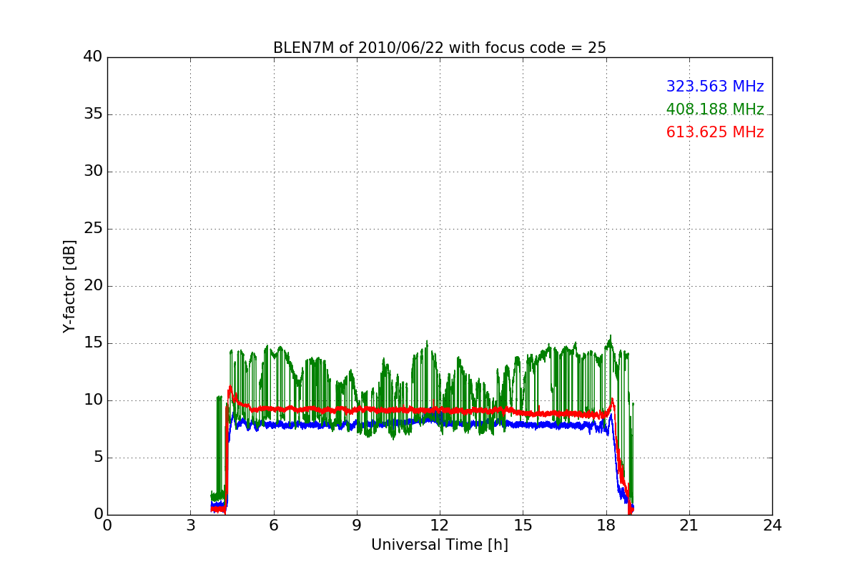Click the 9 tick on the time axis
Image resolution: width=858 pixels, height=572 pixels.
pos(356,526)
